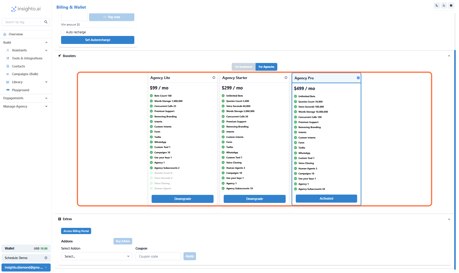The height and width of the screenshot is (273, 459).
Task: Collapse the Build sidebar section
Action: click(x=46, y=42)
